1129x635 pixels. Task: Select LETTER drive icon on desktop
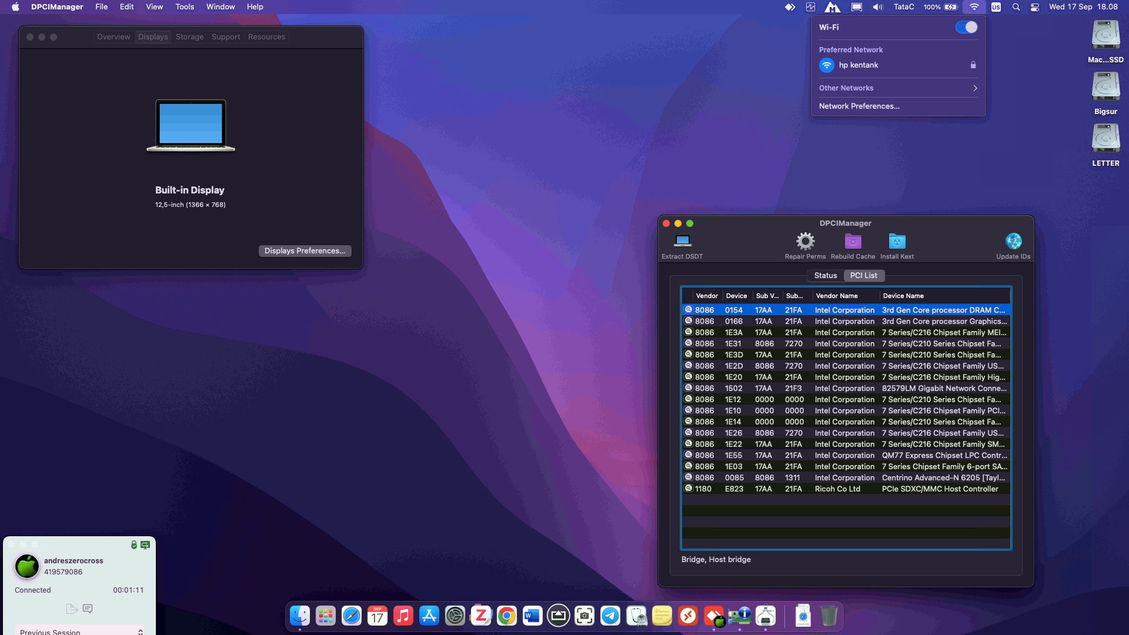1105,145
